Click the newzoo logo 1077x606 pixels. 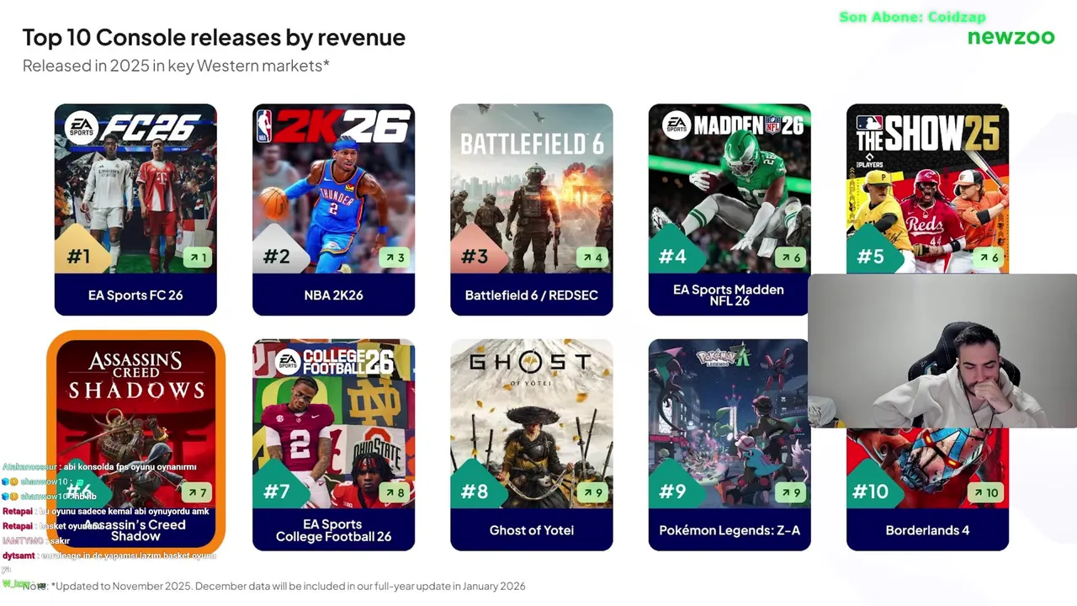[x=1011, y=37]
